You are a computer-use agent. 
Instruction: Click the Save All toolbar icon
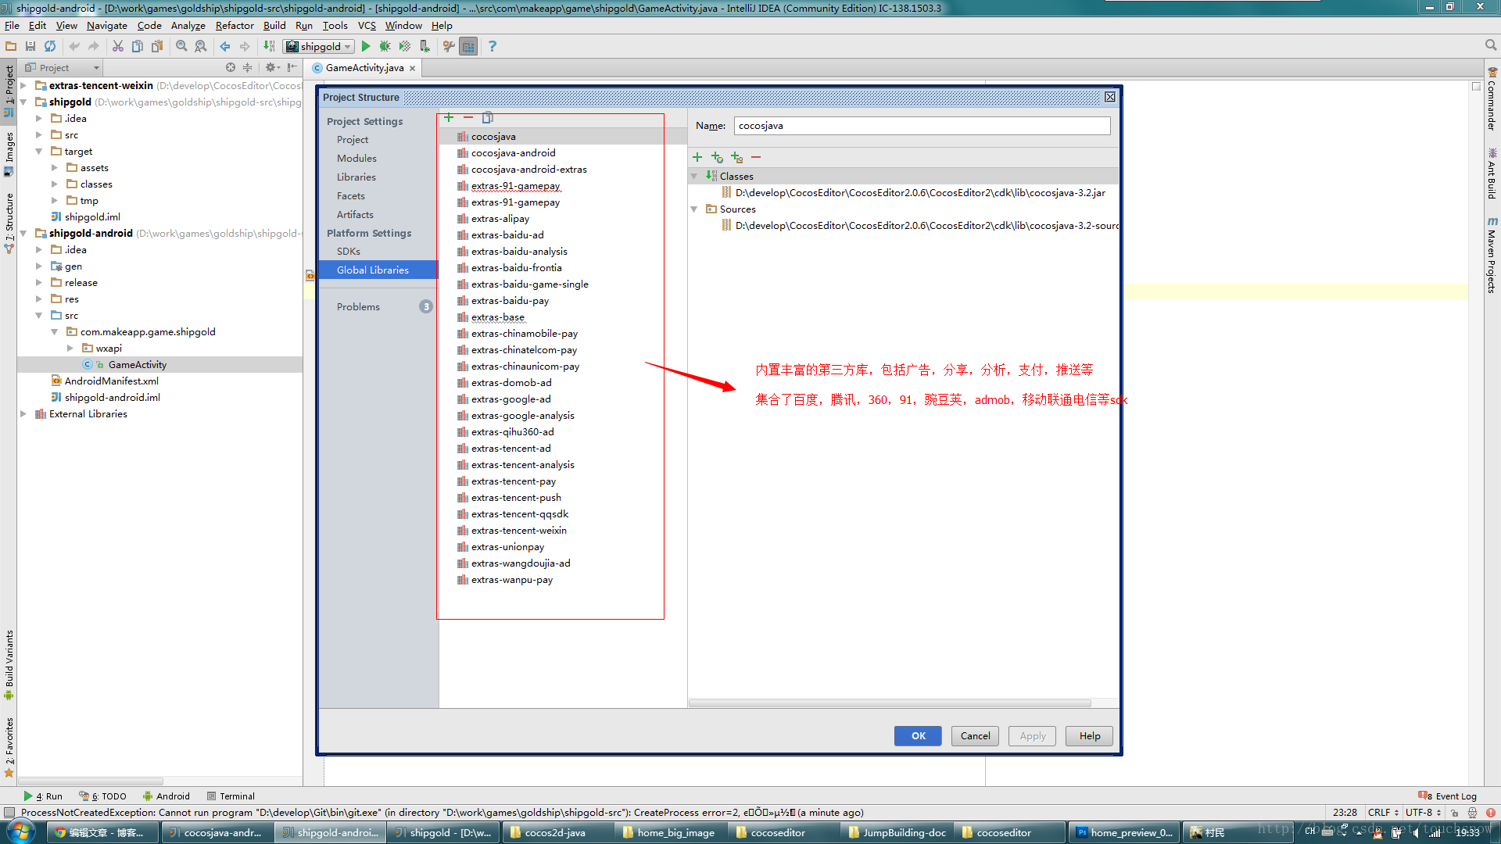point(30,46)
